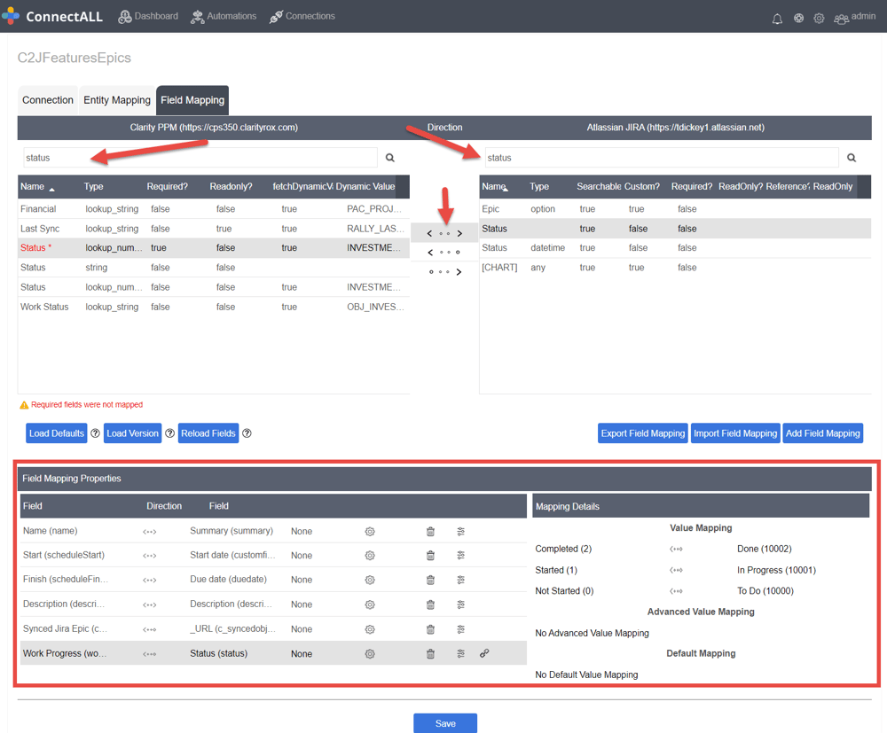Delete the Synced Jira Epic mapping
The image size is (887, 733).
tap(430, 629)
